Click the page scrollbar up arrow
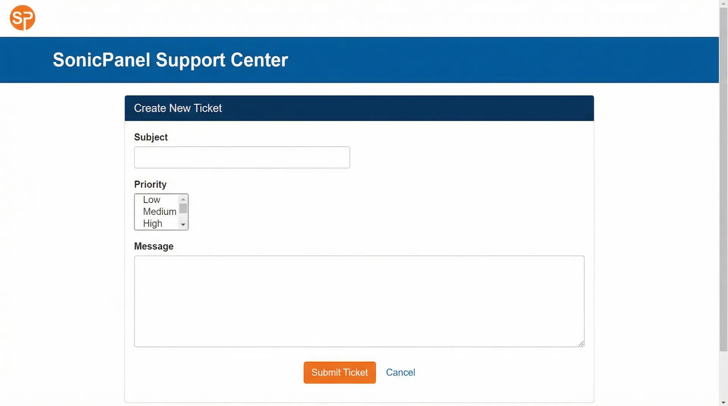Screen dimensions: 728x406 tap(723, 3)
